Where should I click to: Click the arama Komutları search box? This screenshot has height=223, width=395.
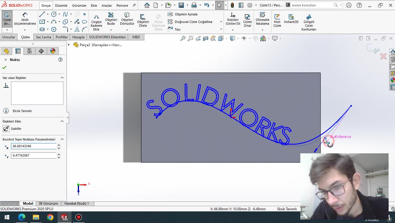point(312,5)
